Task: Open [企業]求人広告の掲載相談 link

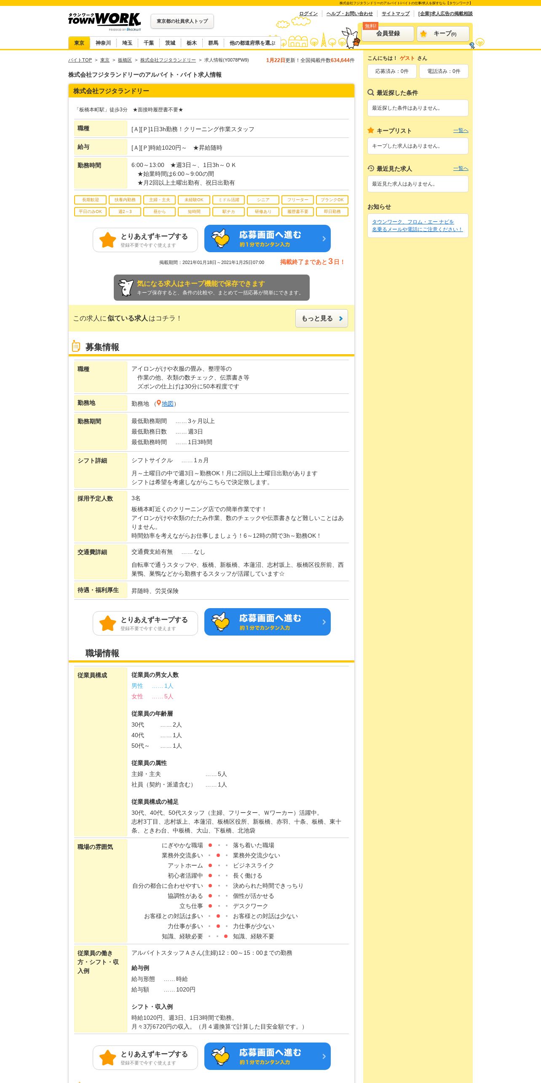Action: coord(445,13)
